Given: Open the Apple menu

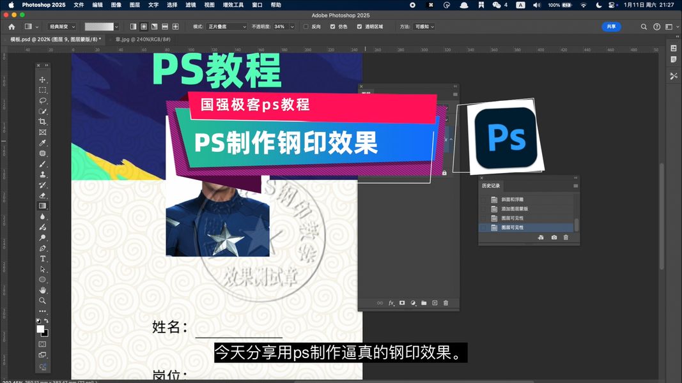Looking at the screenshot, I should [x=11, y=5].
